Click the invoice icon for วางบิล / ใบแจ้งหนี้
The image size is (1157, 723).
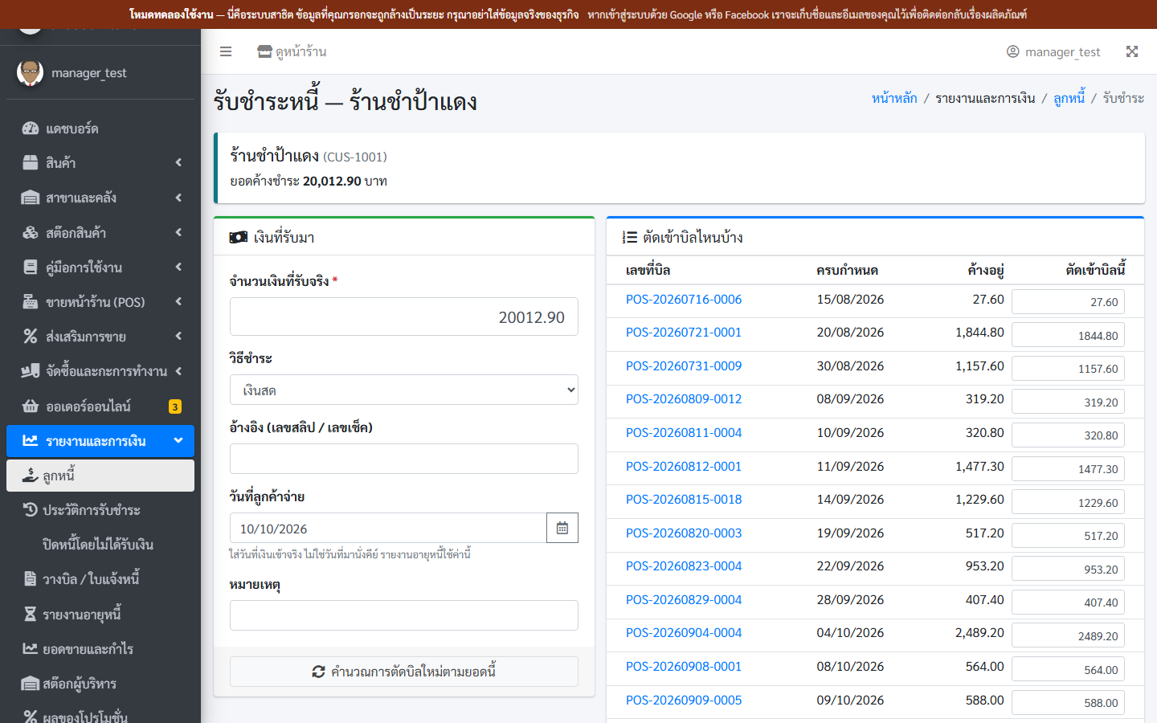pyautogui.click(x=31, y=578)
